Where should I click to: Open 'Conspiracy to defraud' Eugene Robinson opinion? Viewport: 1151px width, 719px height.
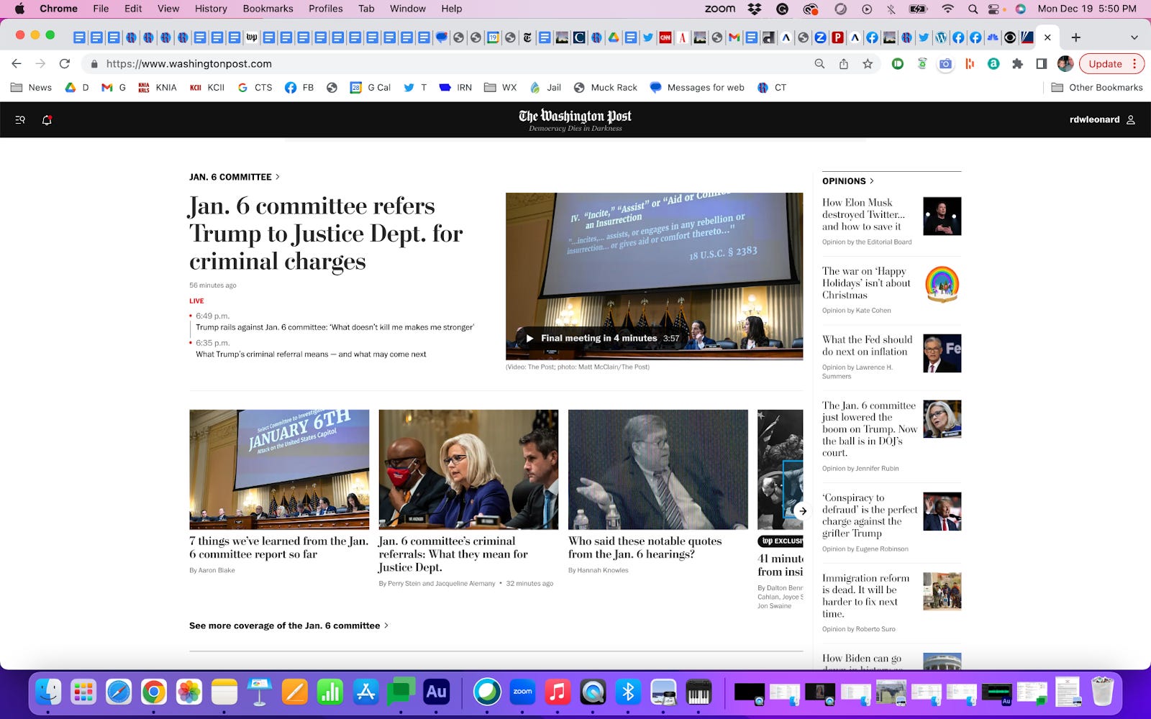coord(870,516)
